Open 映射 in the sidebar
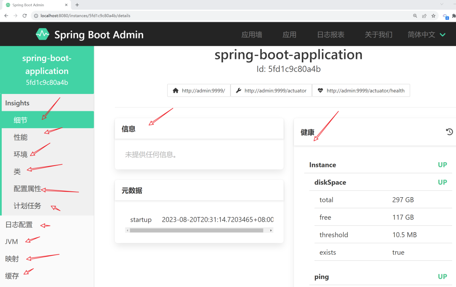Image resolution: width=456 pixels, height=287 pixels. 47,259
